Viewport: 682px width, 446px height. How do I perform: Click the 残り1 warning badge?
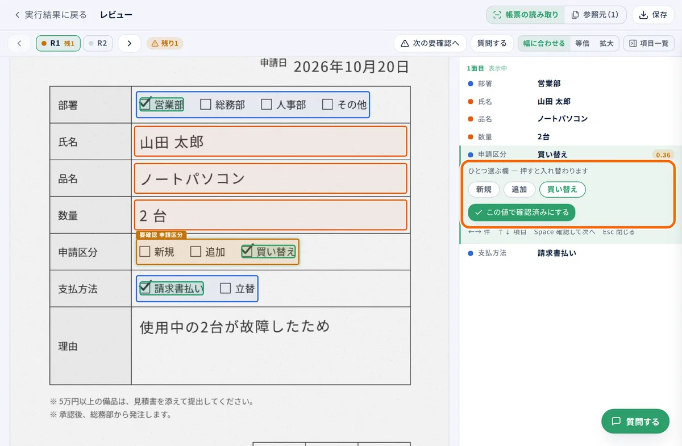click(x=165, y=43)
